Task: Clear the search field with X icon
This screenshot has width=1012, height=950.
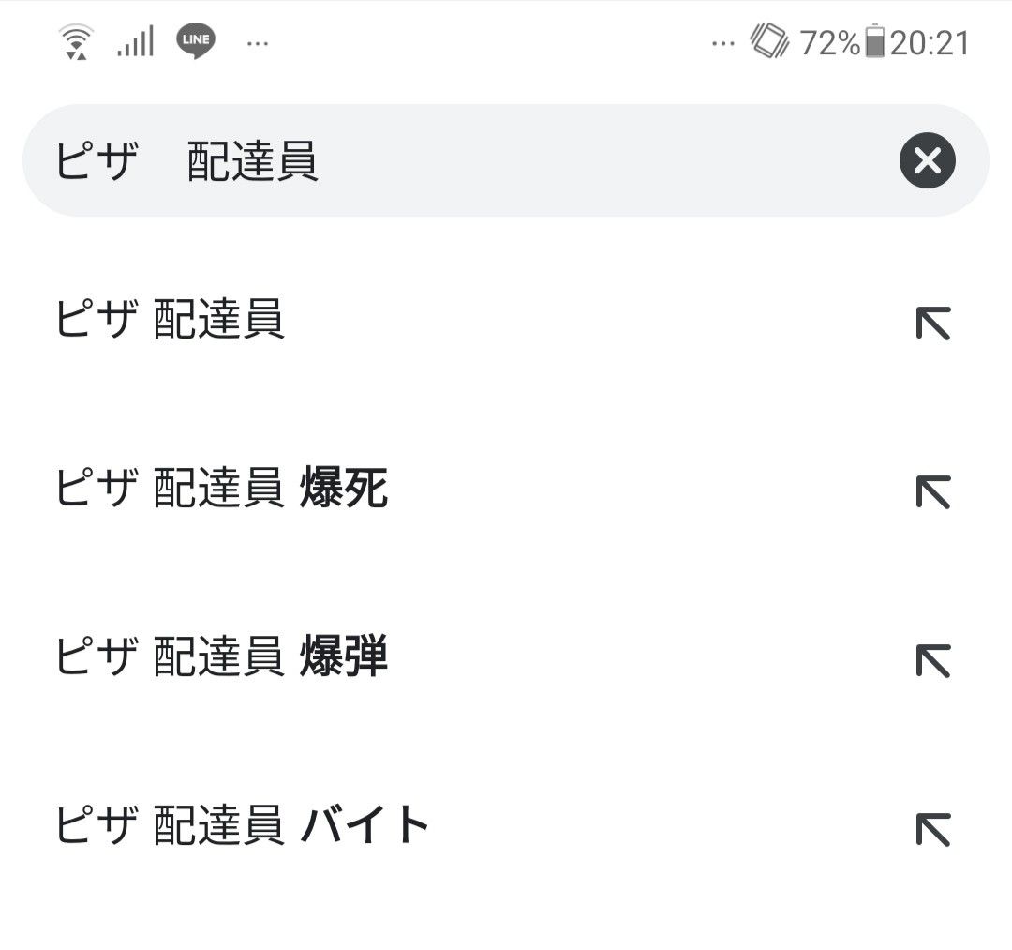Action: pos(928,160)
